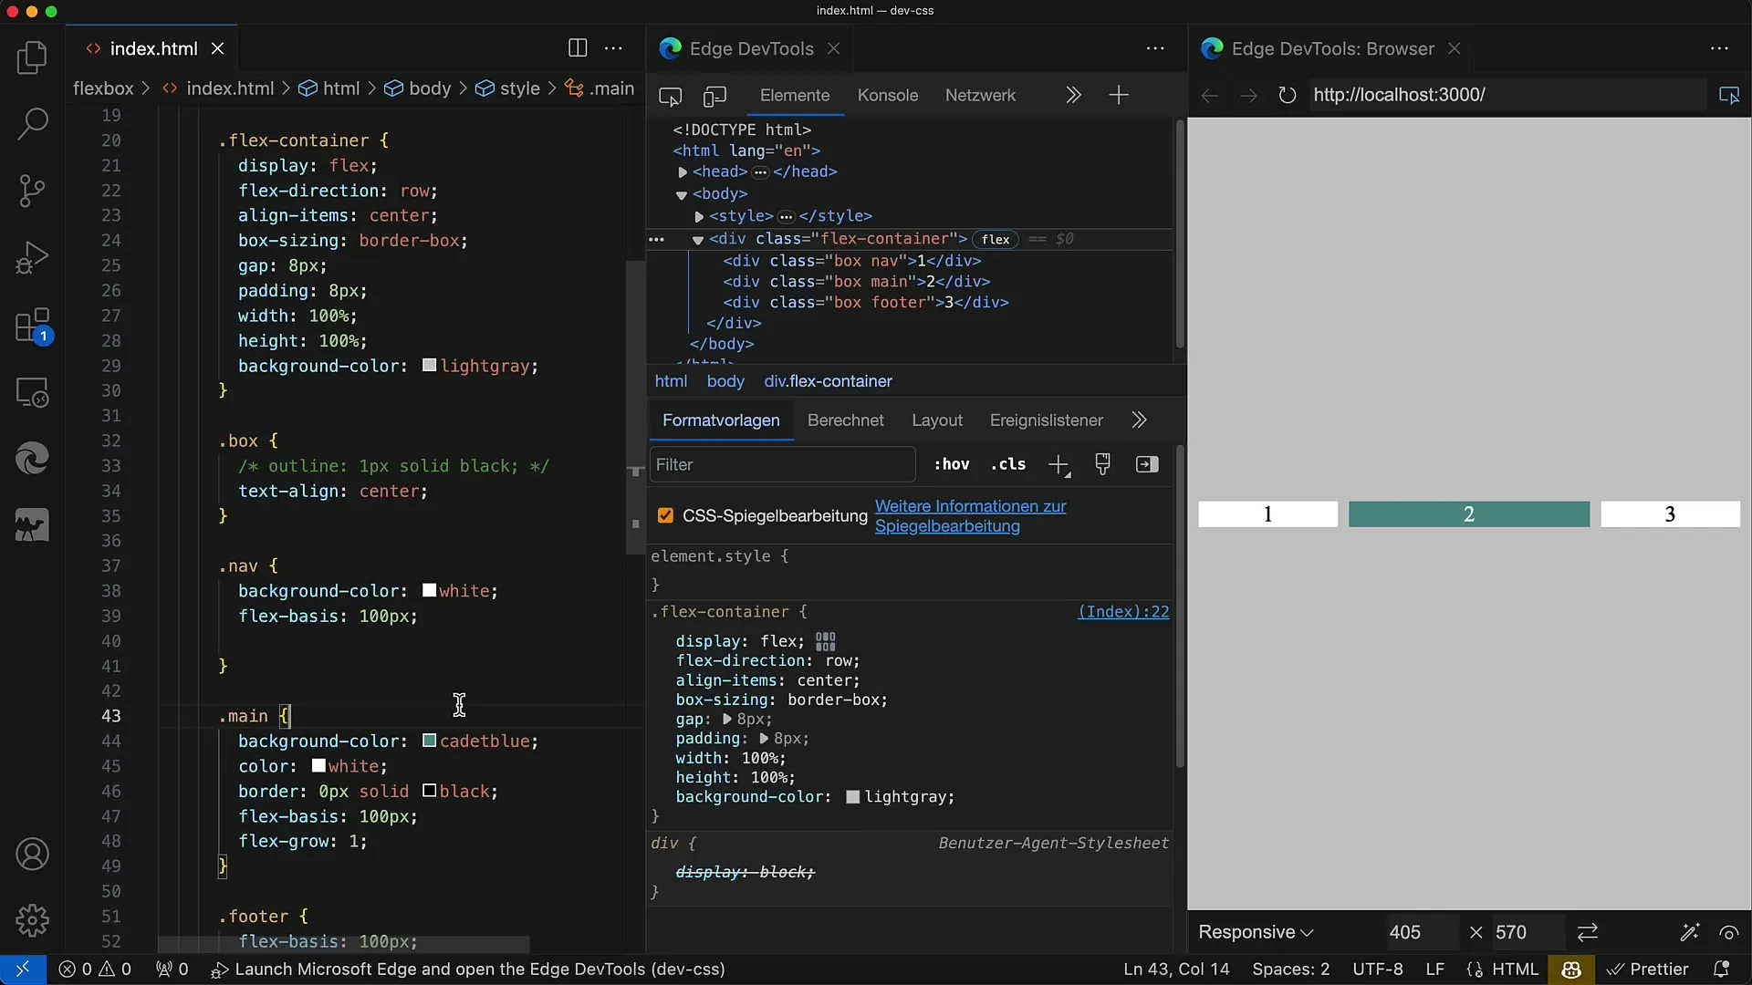The image size is (1752, 985).
Task: Open the Source Control view
Action: point(32,191)
